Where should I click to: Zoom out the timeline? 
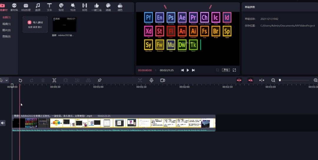[x=273, y=80]
